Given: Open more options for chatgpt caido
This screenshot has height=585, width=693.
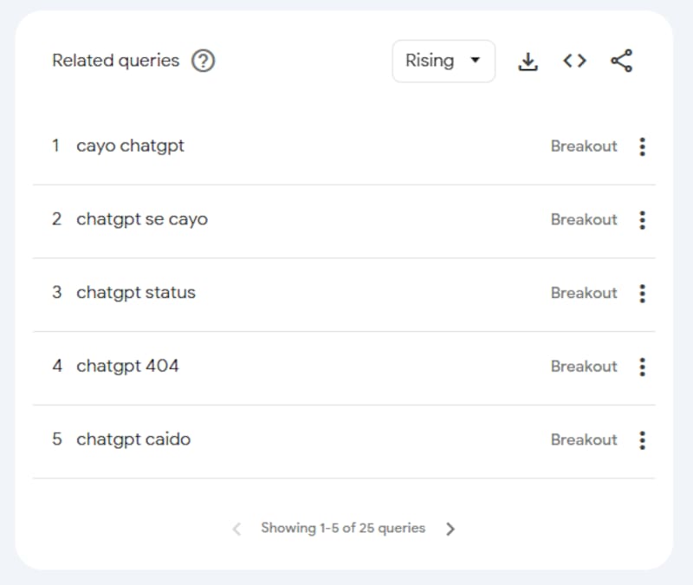Looking at the screenshot, I should 642,440.
